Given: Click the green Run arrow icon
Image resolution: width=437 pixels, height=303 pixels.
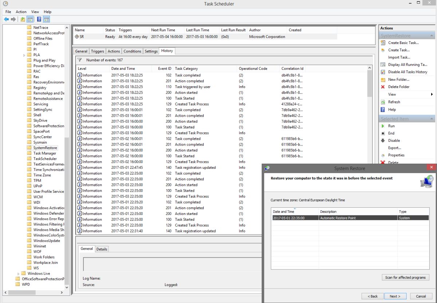Looking at the screenshot, I should 383,126.
